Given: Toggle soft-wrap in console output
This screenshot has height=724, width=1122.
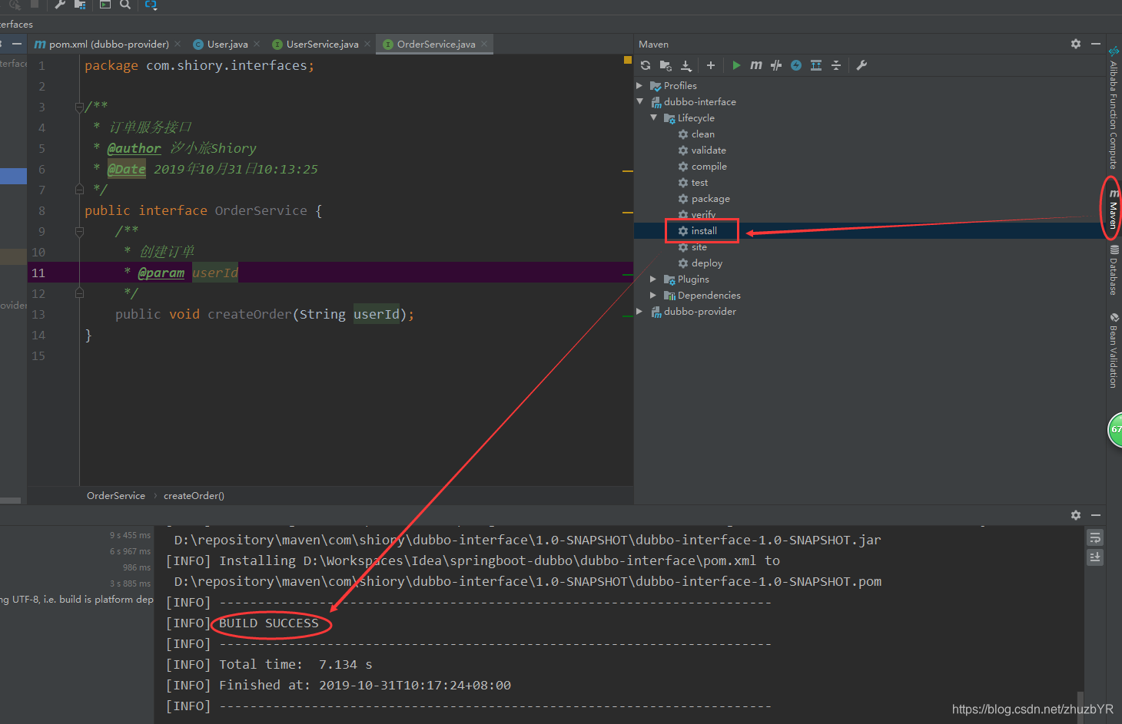Looking at the screenshot, I should tap(1095, 537).
